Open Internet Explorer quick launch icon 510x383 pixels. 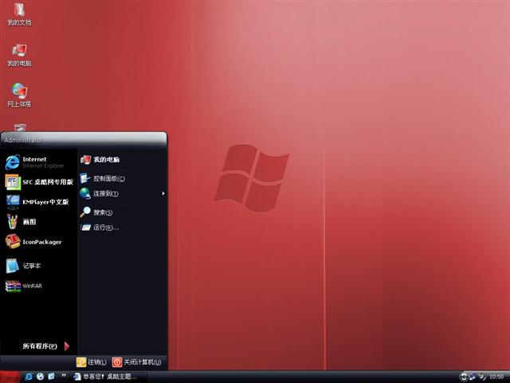29,377
